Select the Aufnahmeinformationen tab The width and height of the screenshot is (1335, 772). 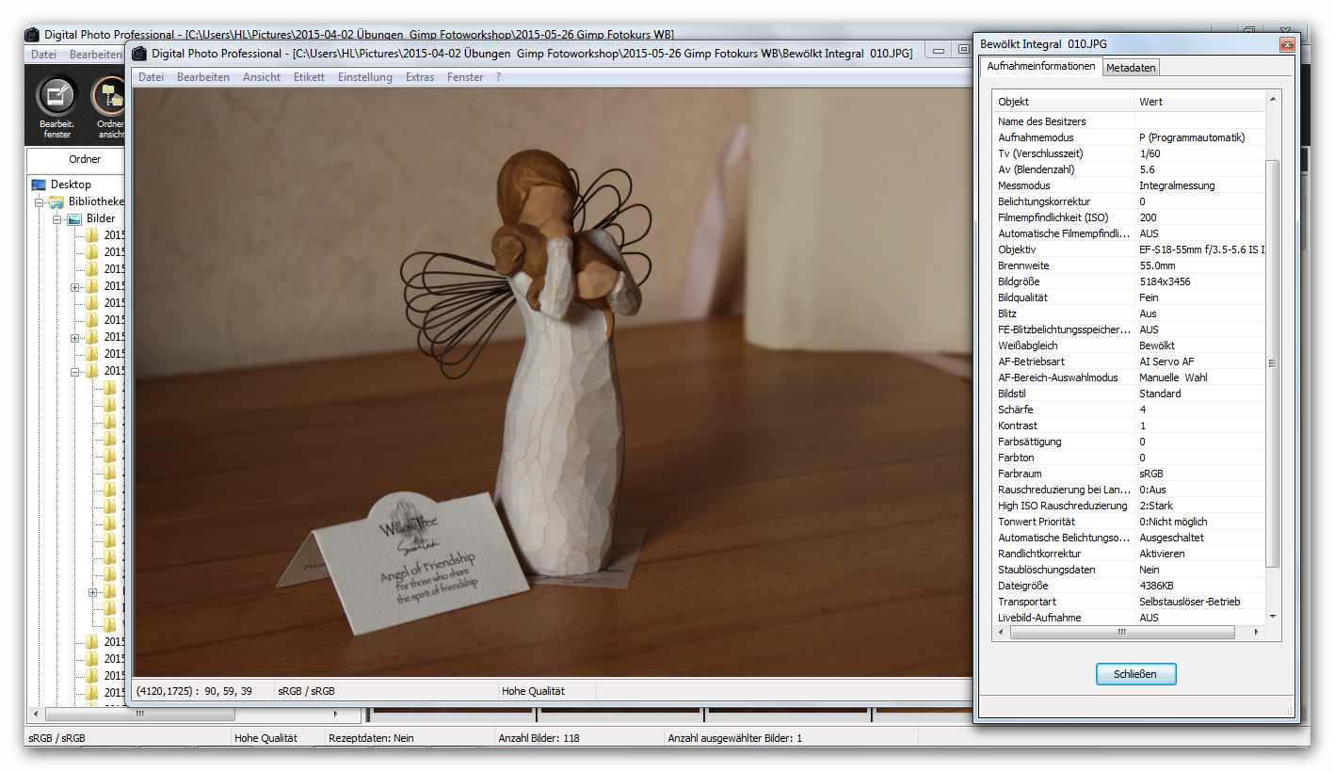(1041, 67)
